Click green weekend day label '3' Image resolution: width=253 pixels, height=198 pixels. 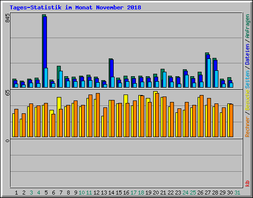31,193
